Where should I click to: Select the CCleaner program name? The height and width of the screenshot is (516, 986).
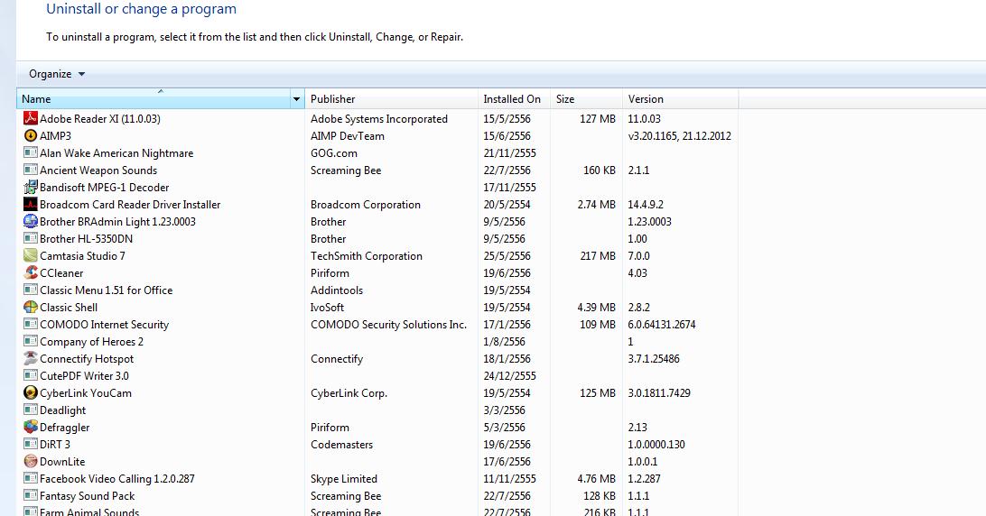[x=61, y=272]
